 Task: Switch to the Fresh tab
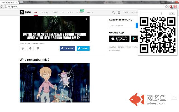point(55,12)
